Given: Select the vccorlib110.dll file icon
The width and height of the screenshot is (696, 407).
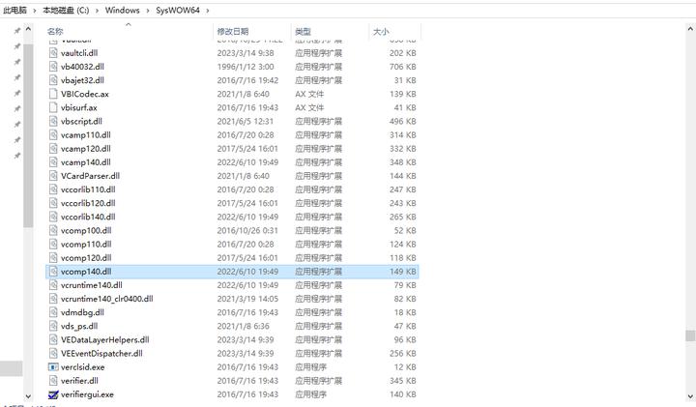Looking at the screenshot, I should point(53,189).
